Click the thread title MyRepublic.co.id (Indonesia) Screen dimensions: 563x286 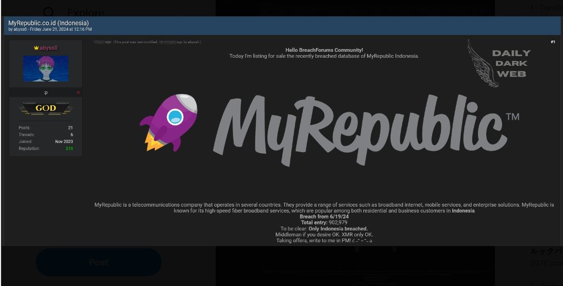coord(49,23)
